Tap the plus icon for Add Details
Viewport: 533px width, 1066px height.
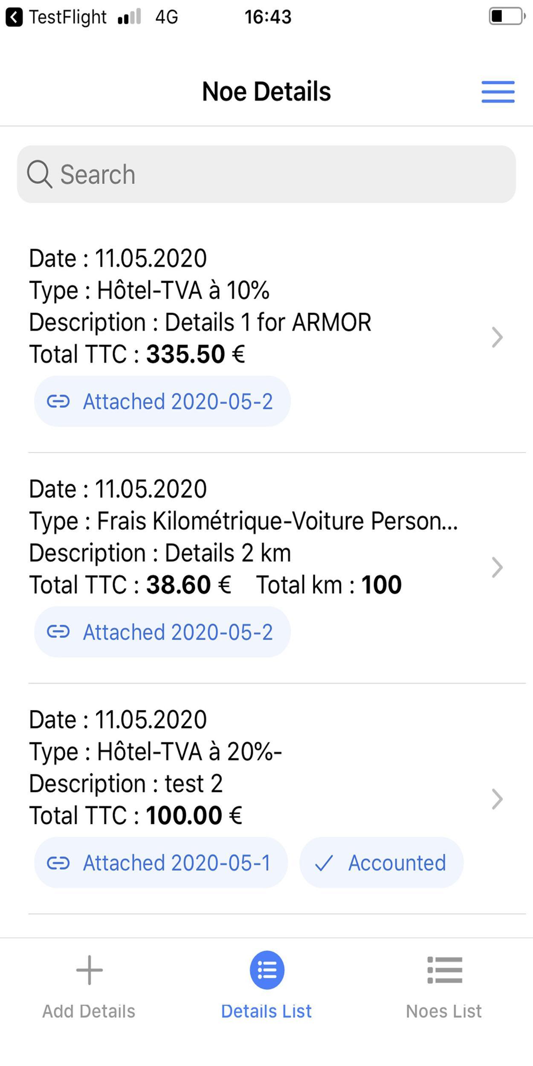coord(89,970)
